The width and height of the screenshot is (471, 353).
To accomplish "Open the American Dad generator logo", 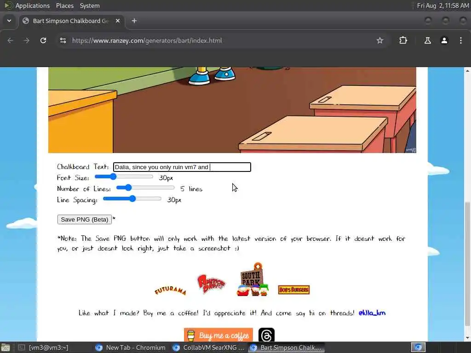I will (x=211, y=284).
